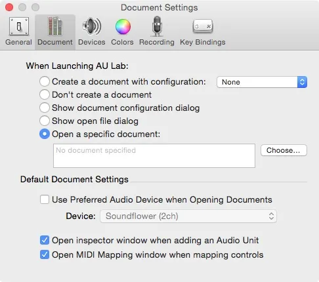This screenshot has height=282, width=319.
Task: Click the No document specified field
Action: click(x=154, y=155)
